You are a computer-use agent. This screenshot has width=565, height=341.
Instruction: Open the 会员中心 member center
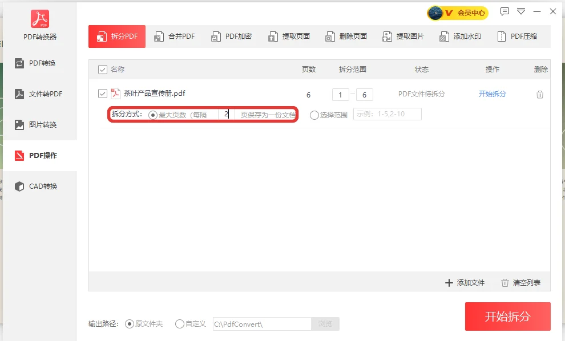tap(471, 13)
